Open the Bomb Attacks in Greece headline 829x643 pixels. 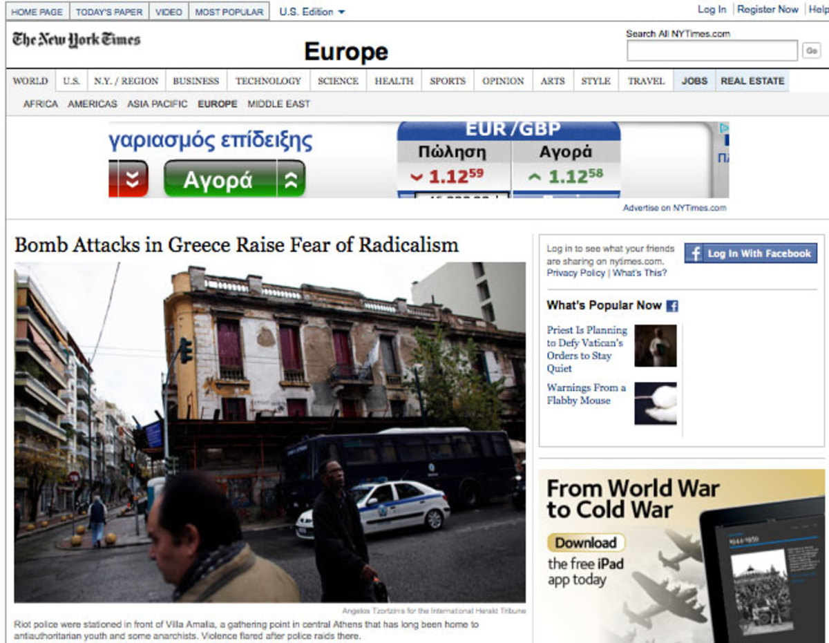237,244
